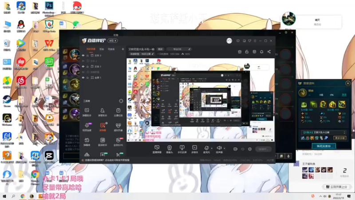Click the start streaming button at bottom right
355x200 pixels.
pos(263,149)
